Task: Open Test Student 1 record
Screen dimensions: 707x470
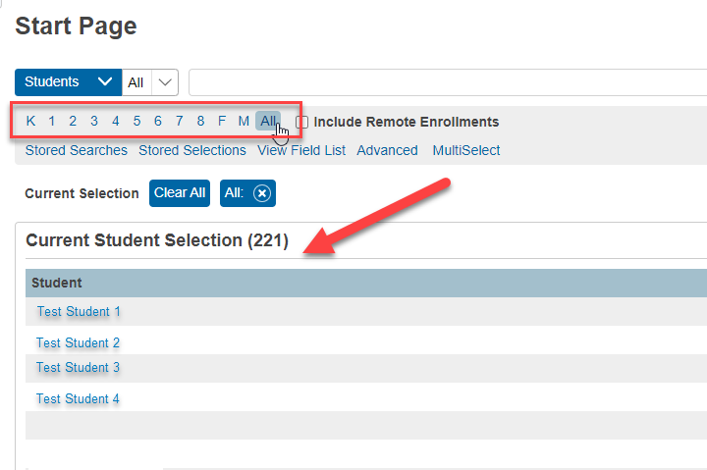Action: coord(79,312)
